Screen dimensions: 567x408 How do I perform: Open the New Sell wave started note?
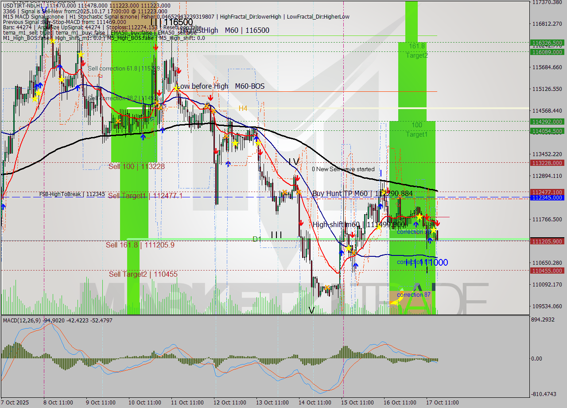[x=344, y=169]
